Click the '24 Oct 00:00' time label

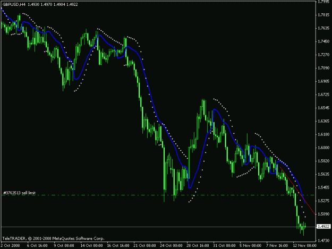(x=171, y=245)
